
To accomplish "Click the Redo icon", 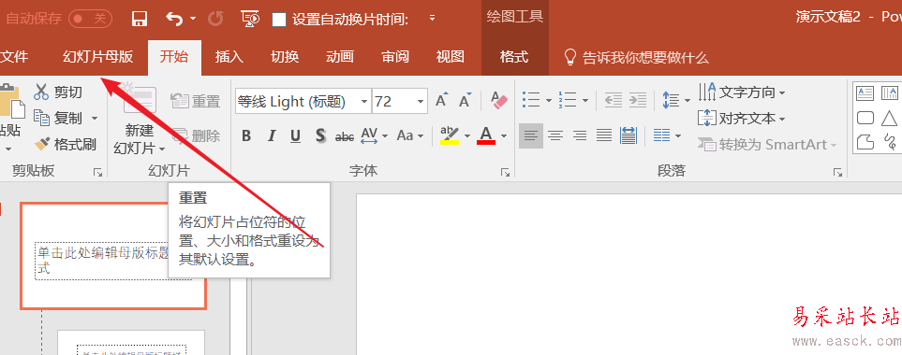I will pos(215,19).
